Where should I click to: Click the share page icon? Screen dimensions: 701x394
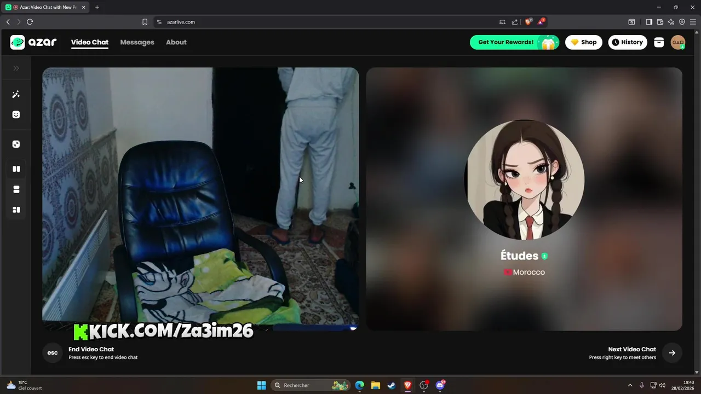tap(515, 22)
